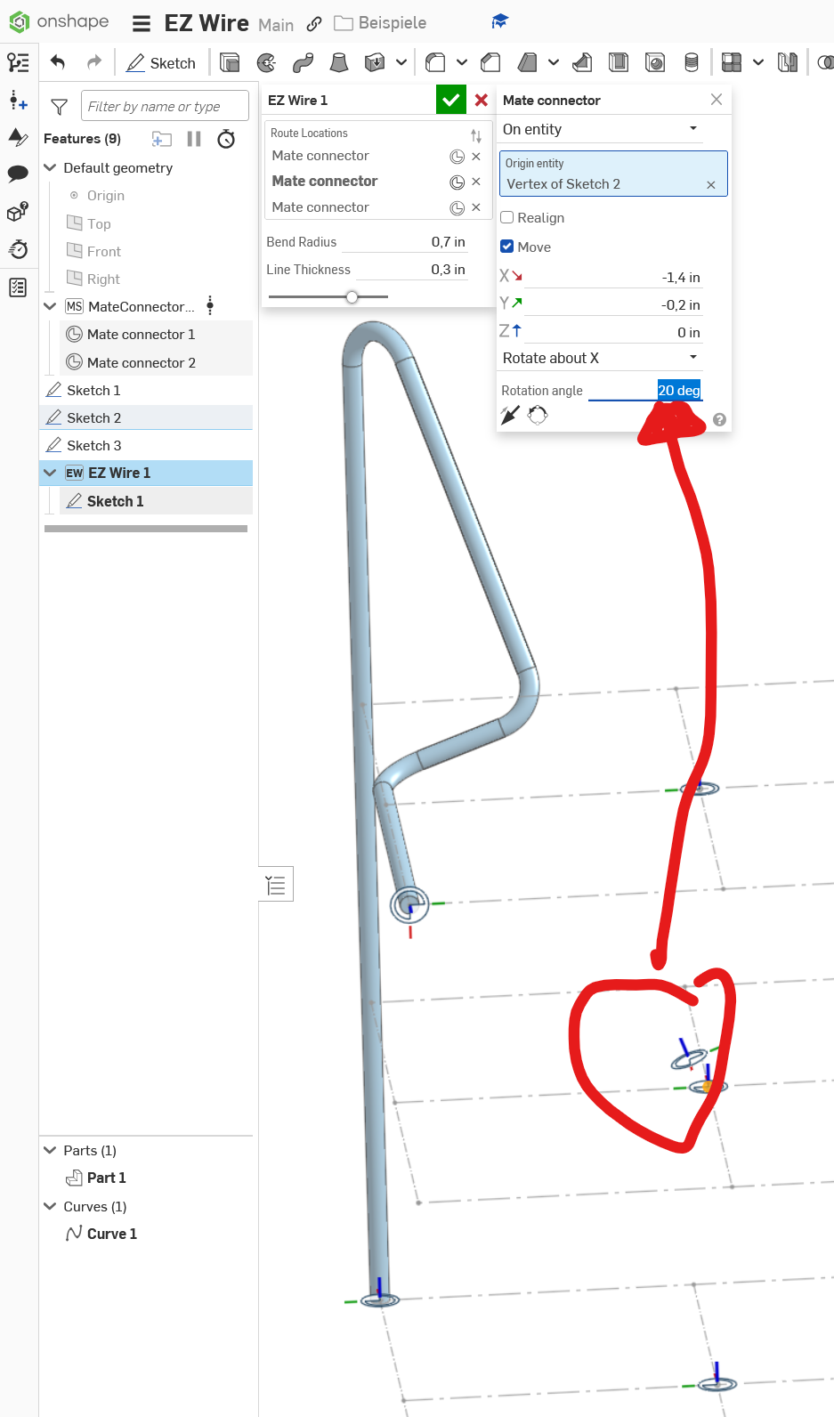This screenshot has width=834, height=1417.
Task: Click the document link chain icon
Action: pyautogui.click(x=314, y=24)
